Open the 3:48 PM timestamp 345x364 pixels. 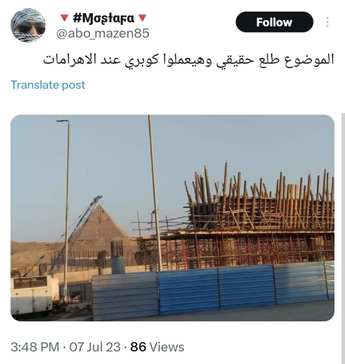pos(35,347)
